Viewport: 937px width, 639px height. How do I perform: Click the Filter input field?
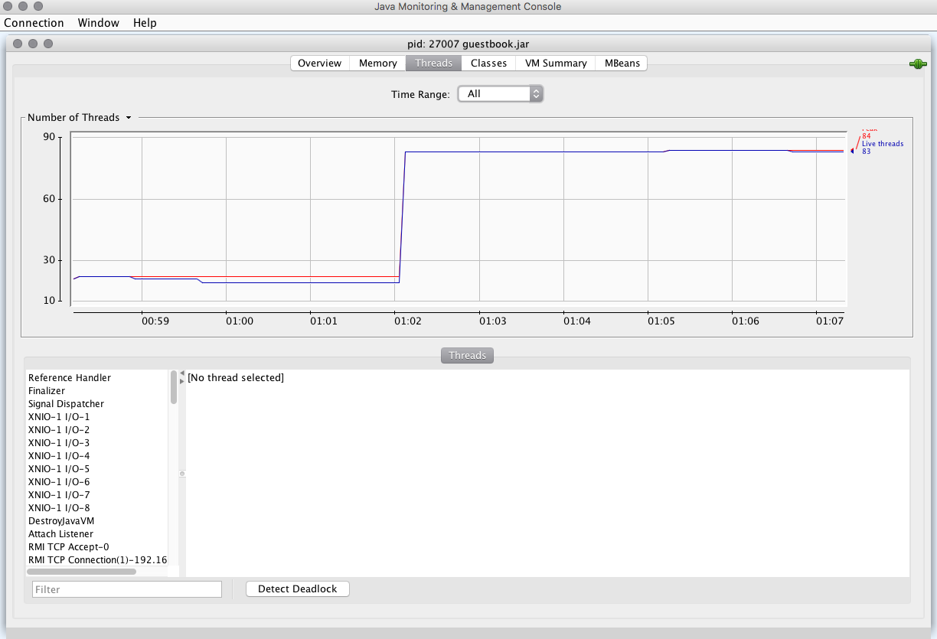pos(127,589)
